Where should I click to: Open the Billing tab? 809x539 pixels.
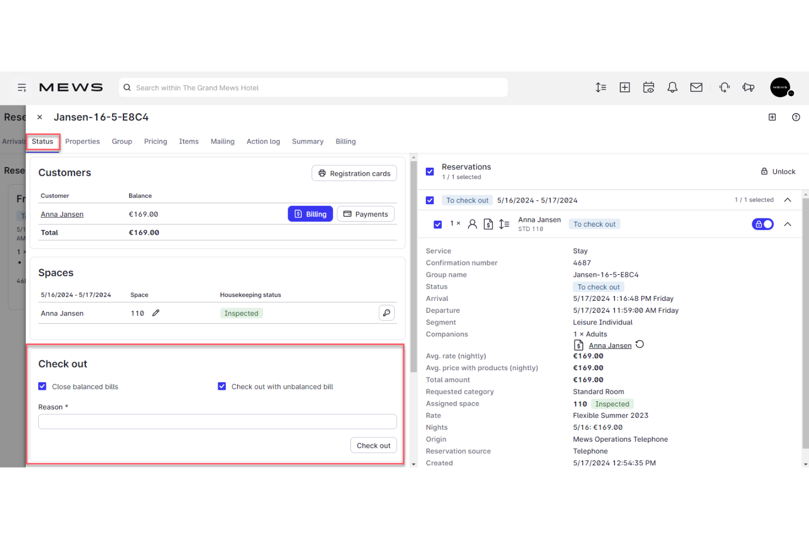click(345, 141)
